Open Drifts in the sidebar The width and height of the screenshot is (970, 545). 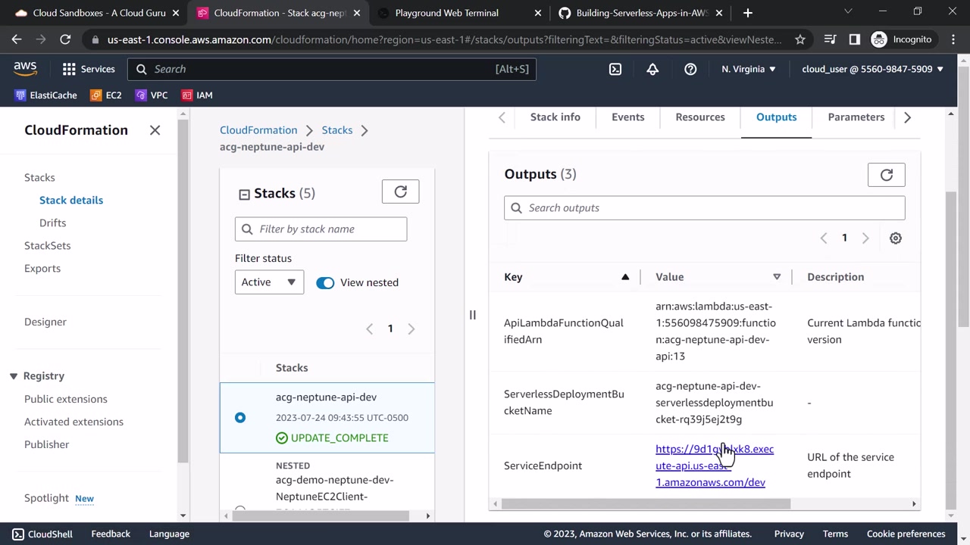click(x=53, y=223)
